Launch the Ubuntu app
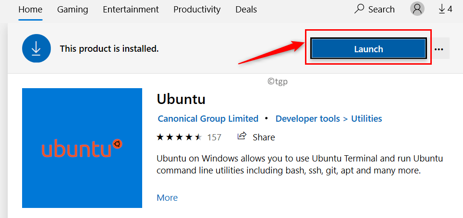 tap(368, 49)
